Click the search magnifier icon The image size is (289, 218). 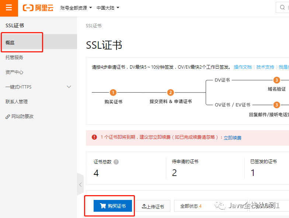pos(282,7)
